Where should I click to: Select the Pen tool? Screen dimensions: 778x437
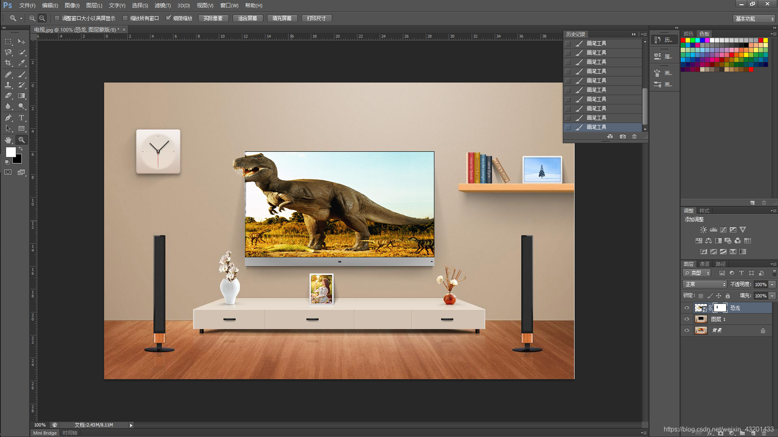pyautogui.click(x=8, y=118)
